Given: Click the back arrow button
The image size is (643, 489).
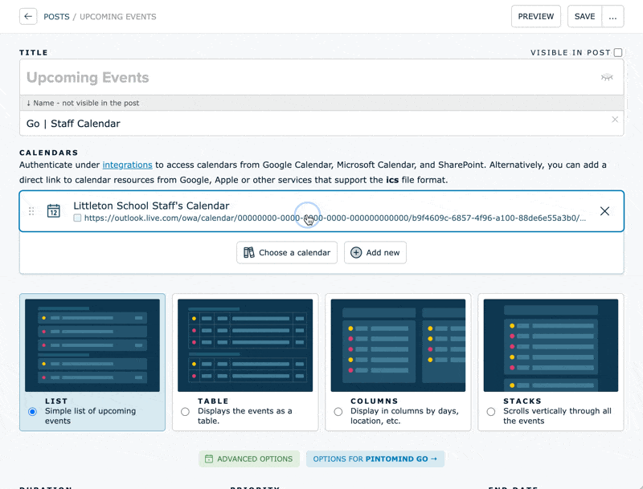Looking at the screenshot, I should click(x=28, y=16).
